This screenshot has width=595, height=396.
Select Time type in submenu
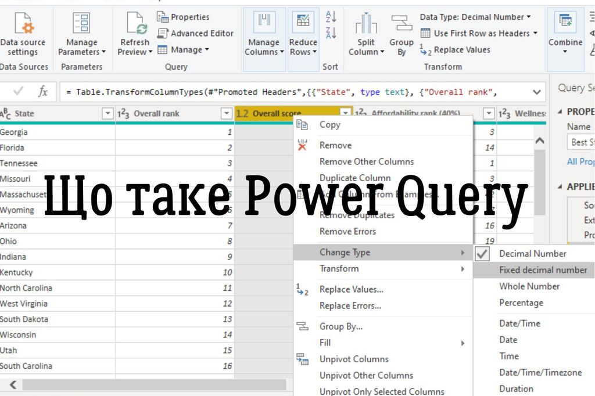click(x=509, y=356)
